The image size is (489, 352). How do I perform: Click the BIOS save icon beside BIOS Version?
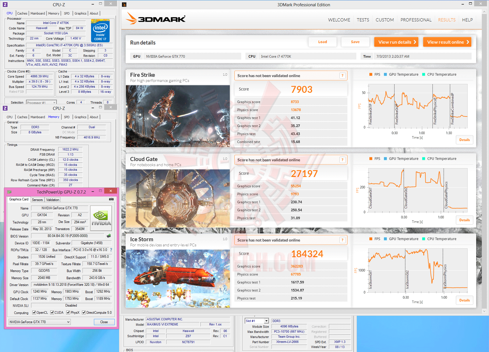(109, 236)
